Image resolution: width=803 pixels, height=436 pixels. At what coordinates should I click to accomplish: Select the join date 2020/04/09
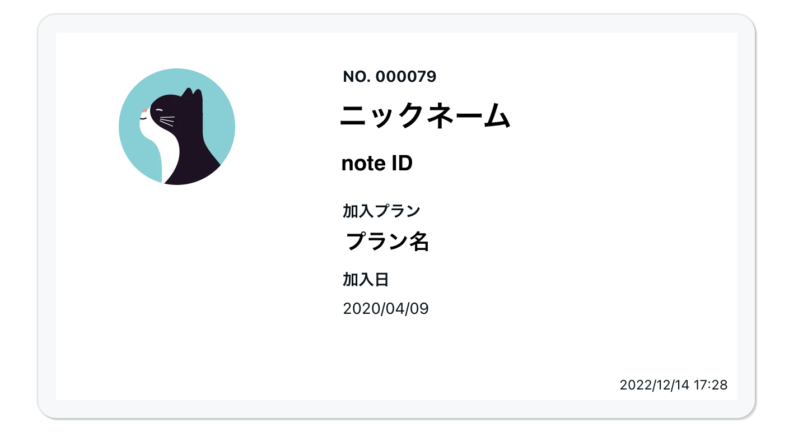point(386,309)
